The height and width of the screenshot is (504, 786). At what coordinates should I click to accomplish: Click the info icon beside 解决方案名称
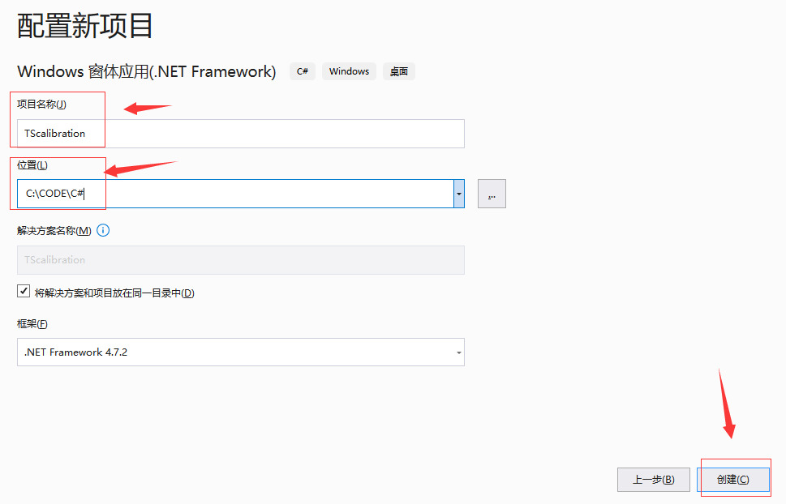(x=103, y=231)
